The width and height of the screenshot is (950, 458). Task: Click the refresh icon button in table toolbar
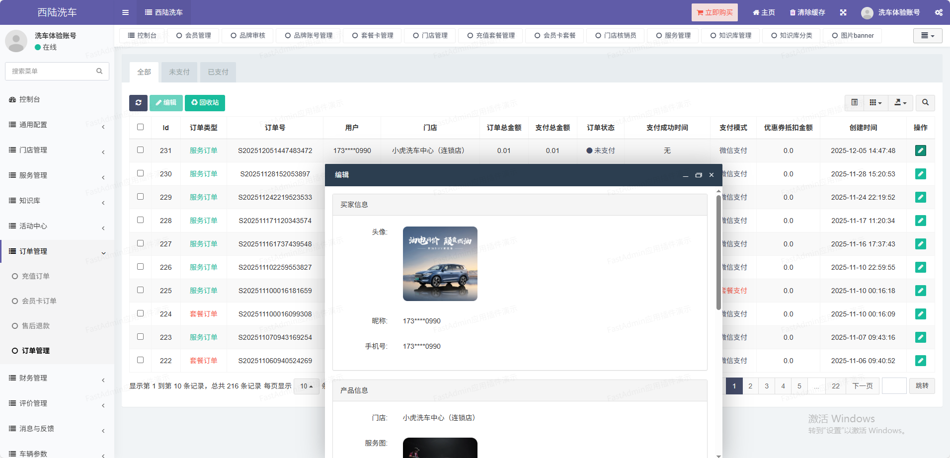point(138,103)
